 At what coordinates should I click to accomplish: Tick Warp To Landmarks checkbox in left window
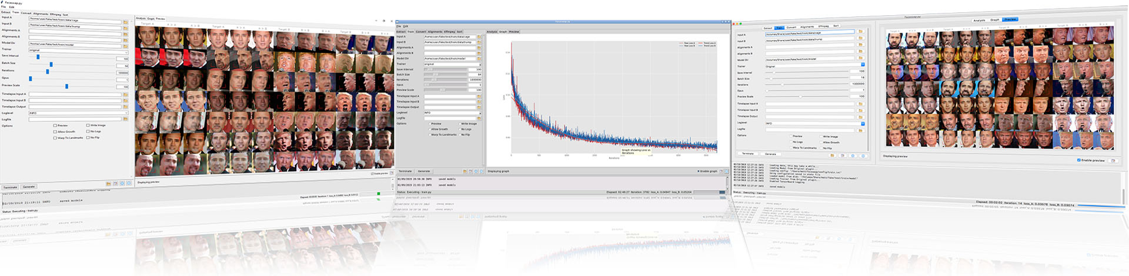tap(55, 138)
